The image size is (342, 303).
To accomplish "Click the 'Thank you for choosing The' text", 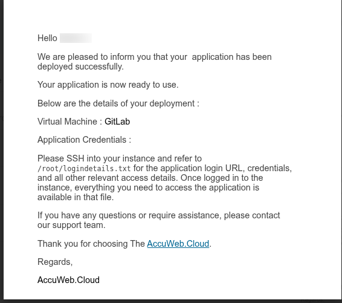I will coord(91,244).
